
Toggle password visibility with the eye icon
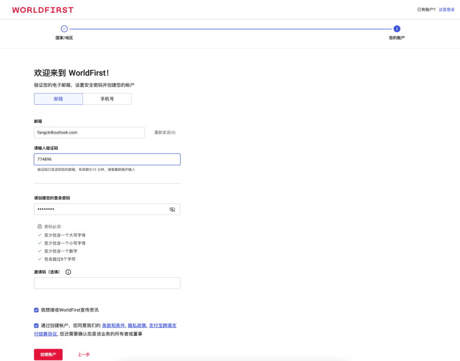click(172, 209)
